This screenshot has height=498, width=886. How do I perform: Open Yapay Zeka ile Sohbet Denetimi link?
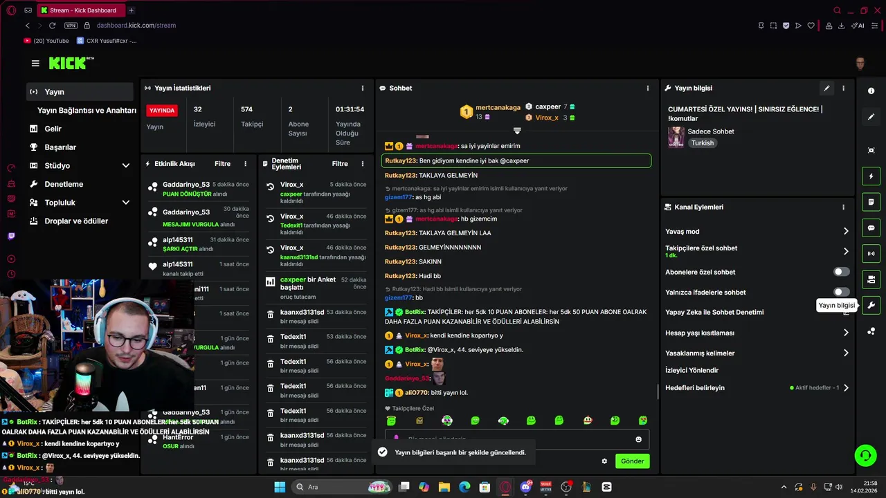pos(714,312)
